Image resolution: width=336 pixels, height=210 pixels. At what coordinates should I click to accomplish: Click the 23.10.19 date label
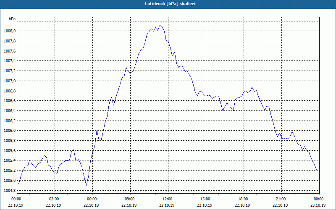point(318,205)
